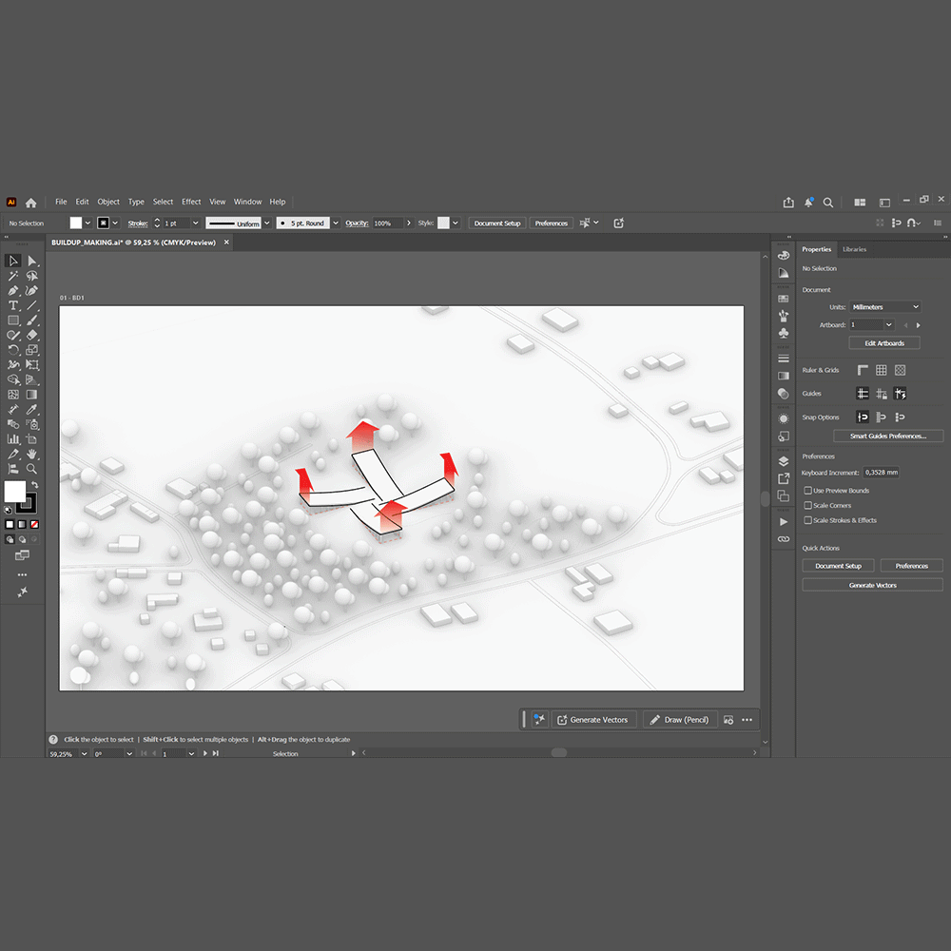The image size is (951, 951).
Task: Select the Curvature tool
Action: 32,290
